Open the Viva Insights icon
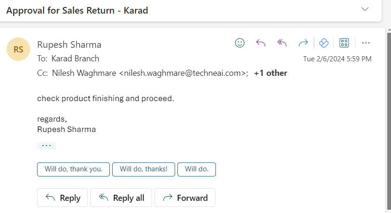The width and height of the screenshot is (391, 213). click(x=324, y=43)
